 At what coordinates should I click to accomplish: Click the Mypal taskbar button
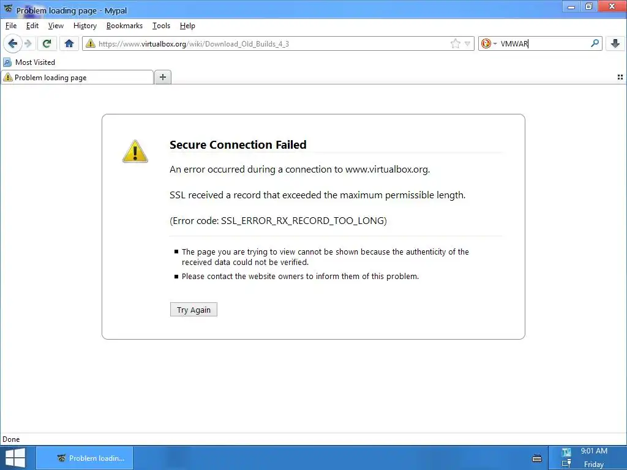(84, 458)
